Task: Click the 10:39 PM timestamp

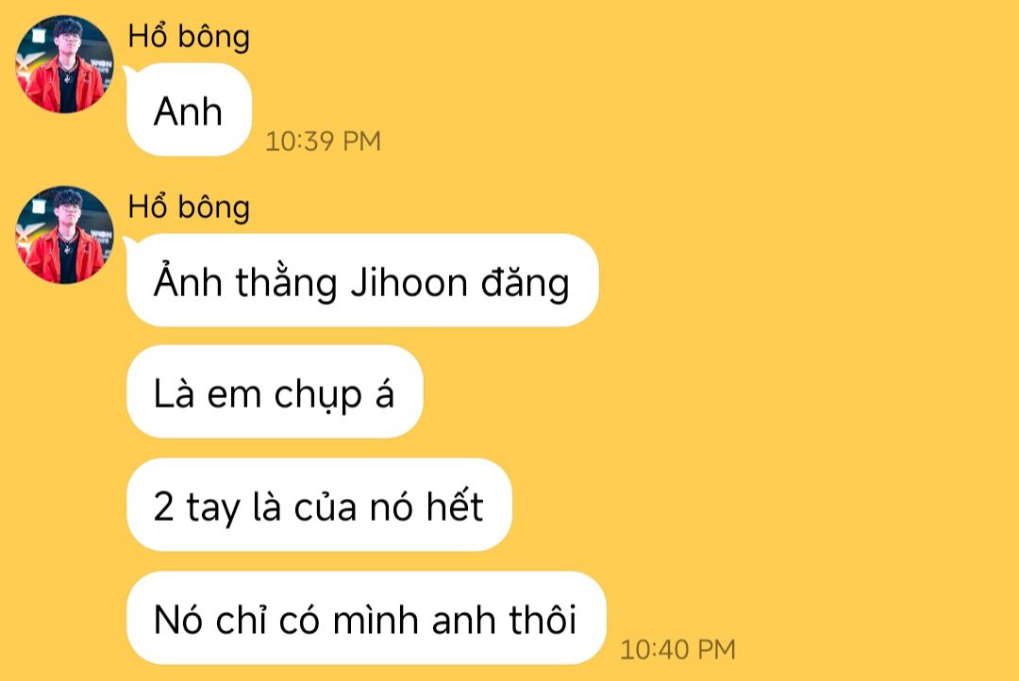Action: coord(323,141)
